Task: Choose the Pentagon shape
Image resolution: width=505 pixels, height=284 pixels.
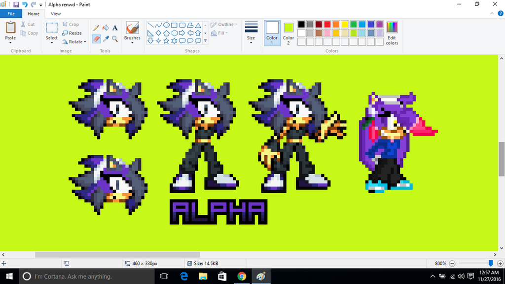Action: [166, 33]
